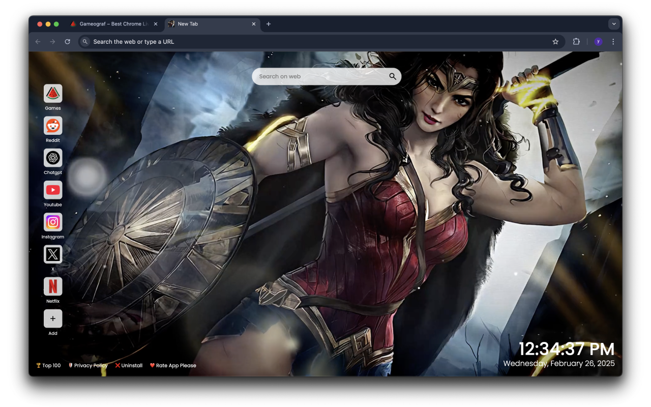The height and width of the screenshot is (407, 651).
Task: Add a new shortcut with the plus tile
Action: pos(53,318)
